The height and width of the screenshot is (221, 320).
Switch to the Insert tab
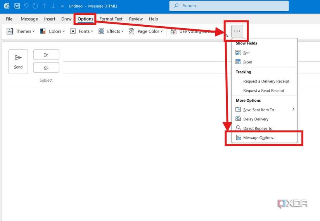tap(50, 19)
